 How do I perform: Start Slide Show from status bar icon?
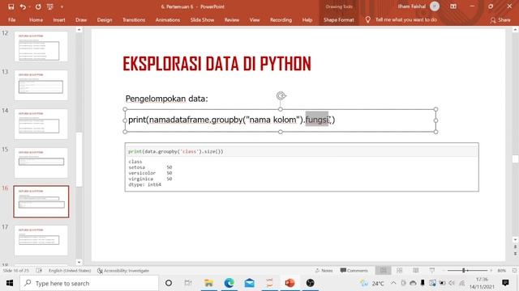click(432, 271)
